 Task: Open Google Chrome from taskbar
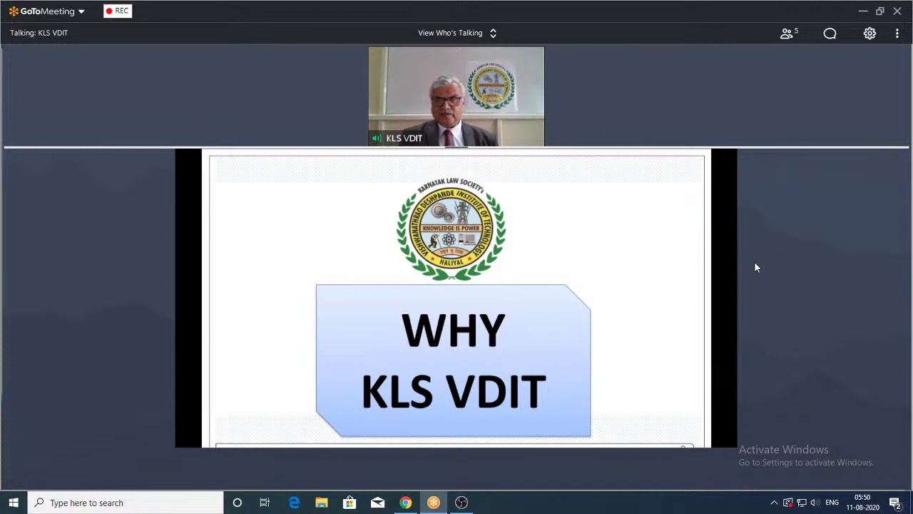[x=405, y=503]
